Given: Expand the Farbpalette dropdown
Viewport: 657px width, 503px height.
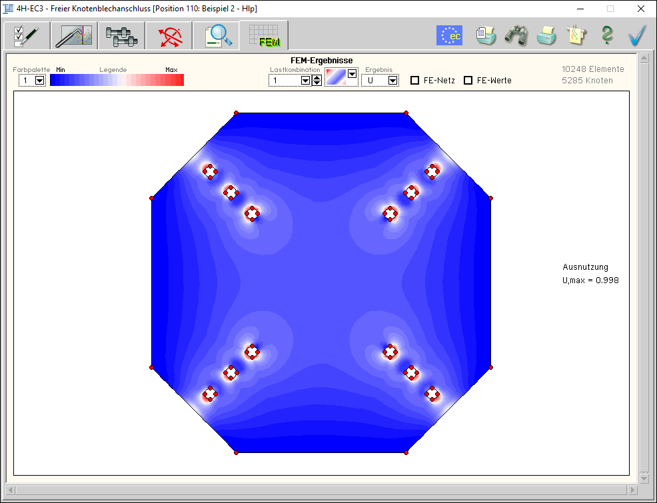Looking at the screenshot, I should click(39, 81).
